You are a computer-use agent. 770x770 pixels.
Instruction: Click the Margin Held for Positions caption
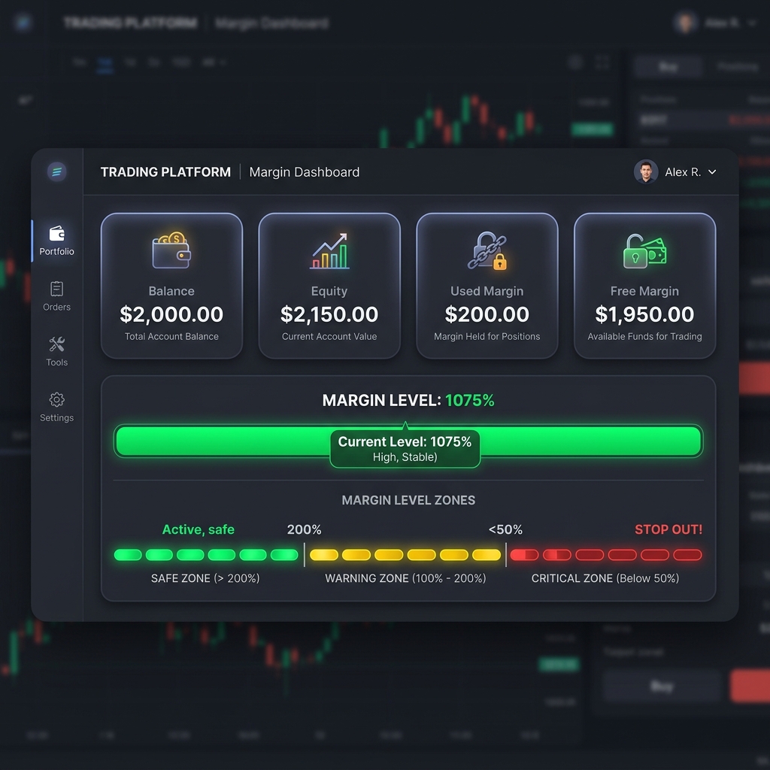coord(487,336)
